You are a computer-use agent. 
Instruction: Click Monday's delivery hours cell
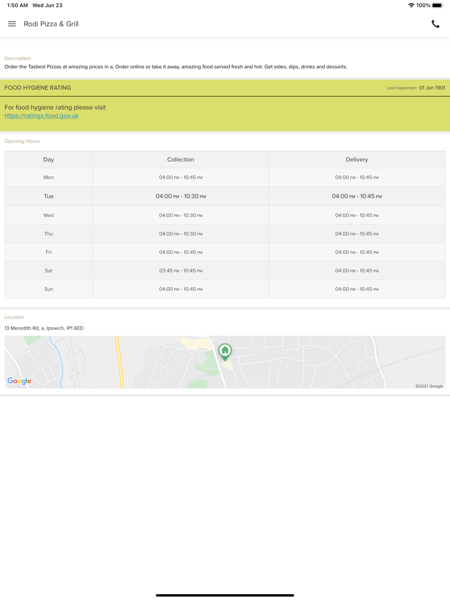point(357,177)
